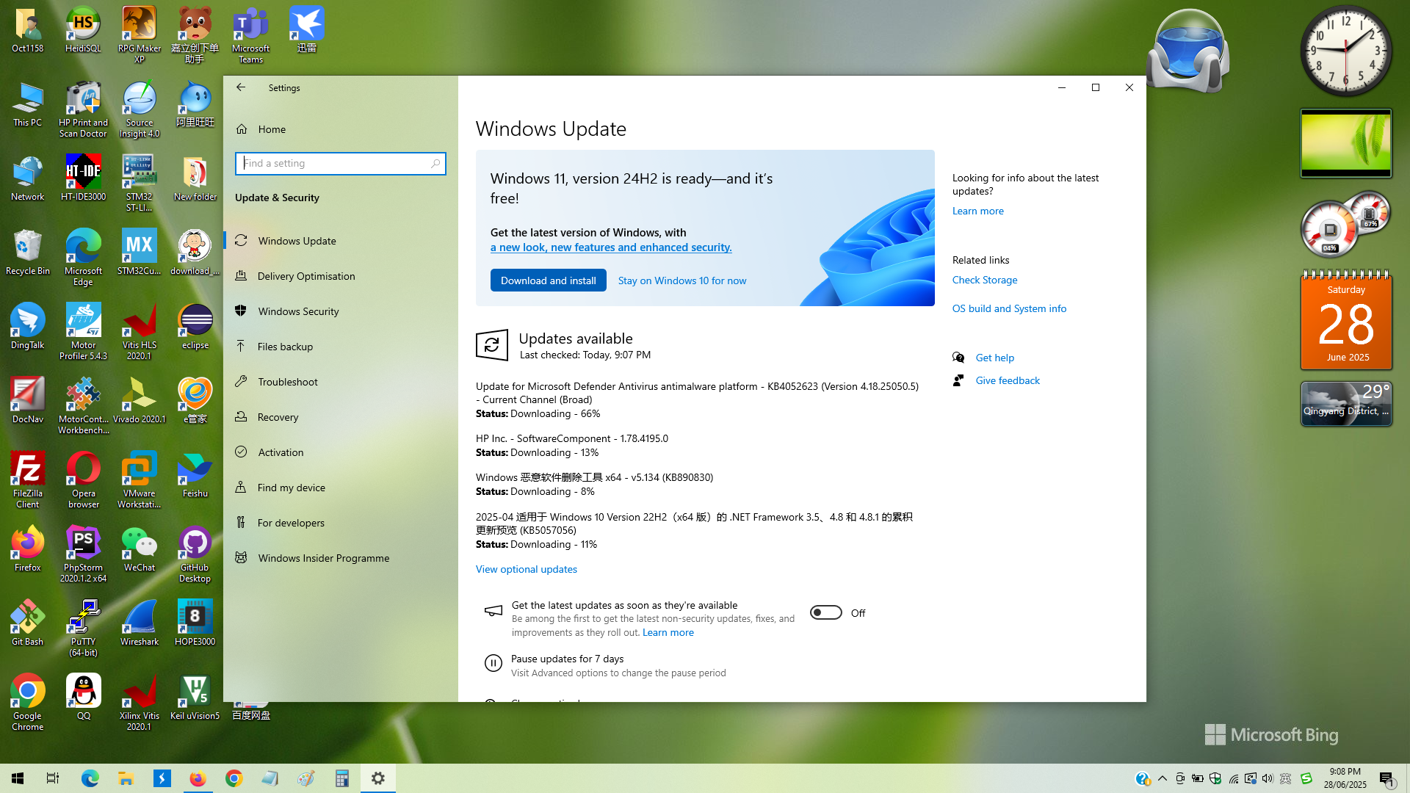Select GitHub Desktop icon
The height and width of the screenshot is (793, 1410).
click(195, 554)
